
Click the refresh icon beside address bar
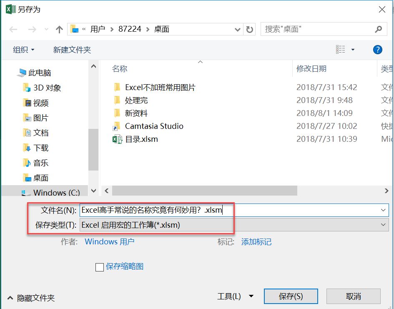(249, 29)
